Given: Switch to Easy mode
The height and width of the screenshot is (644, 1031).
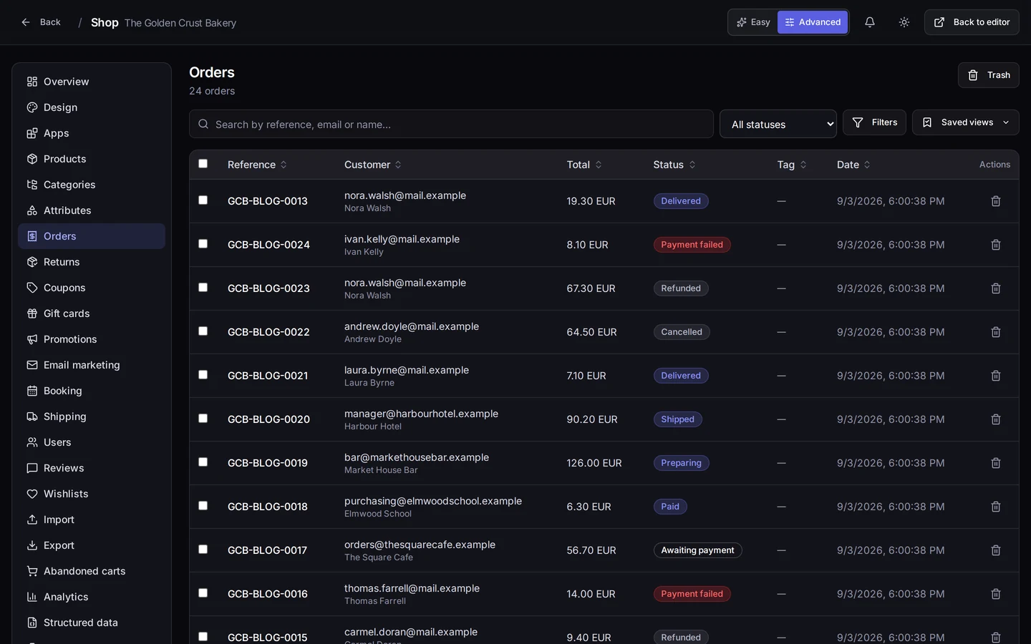Looking at the screenshot, I should 753,22.
